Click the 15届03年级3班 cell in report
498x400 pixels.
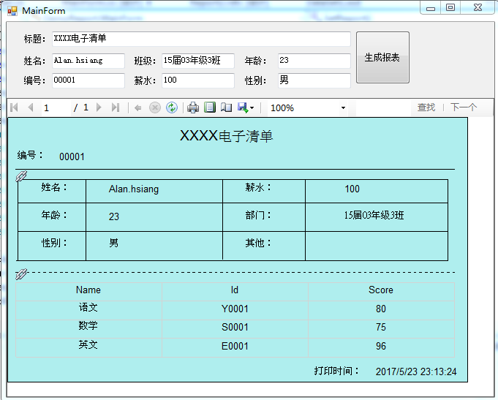click(x=377, y=217)
